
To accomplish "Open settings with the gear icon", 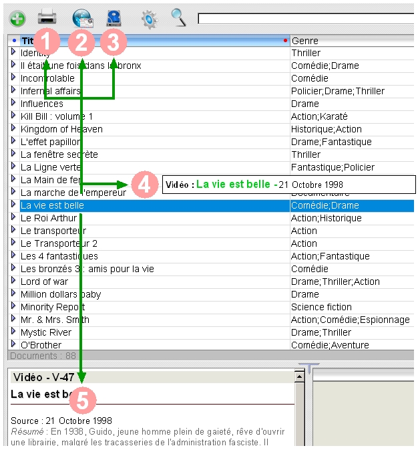I will (x=150, y=19).
